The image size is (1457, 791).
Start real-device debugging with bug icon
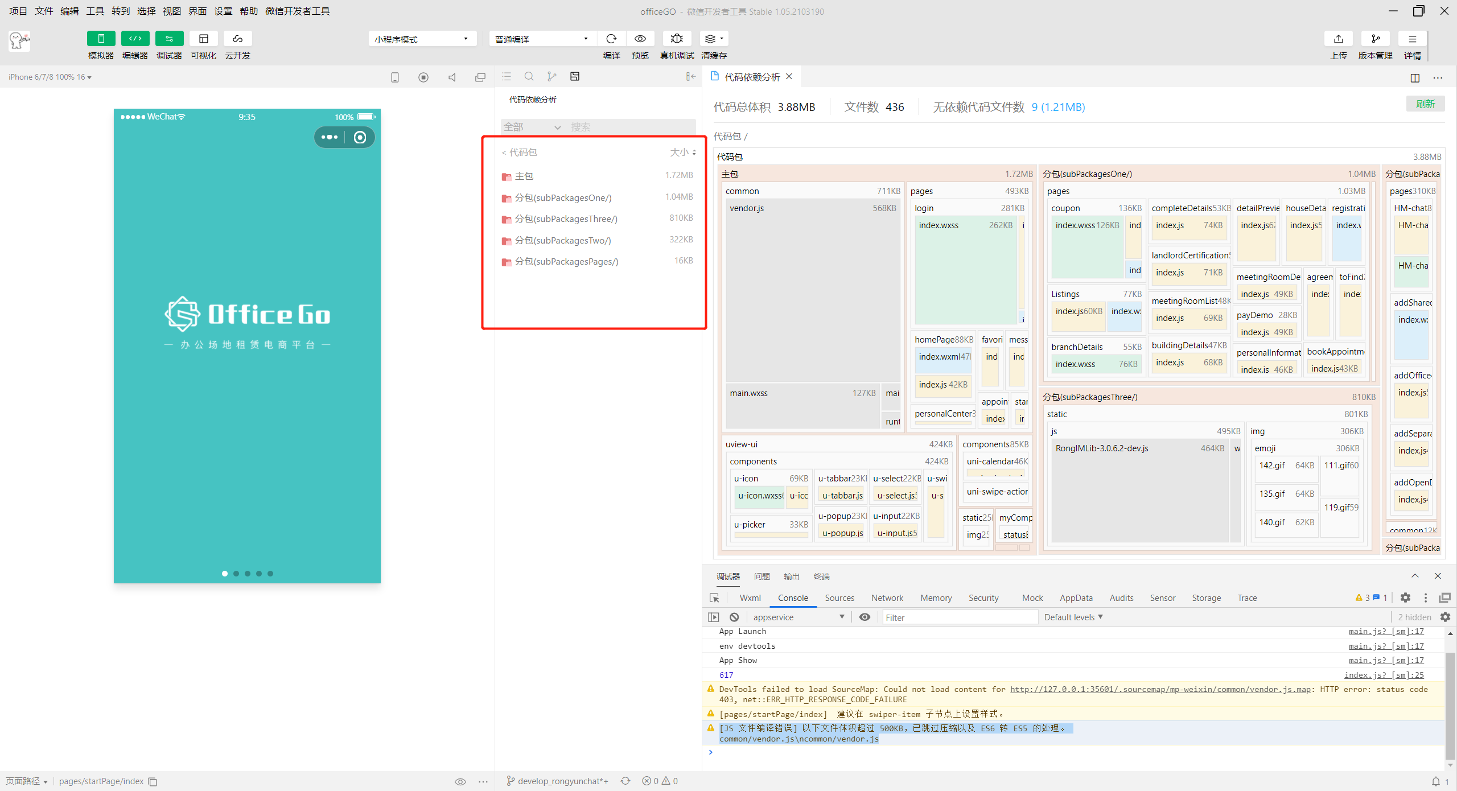click(x=676, y=39)
